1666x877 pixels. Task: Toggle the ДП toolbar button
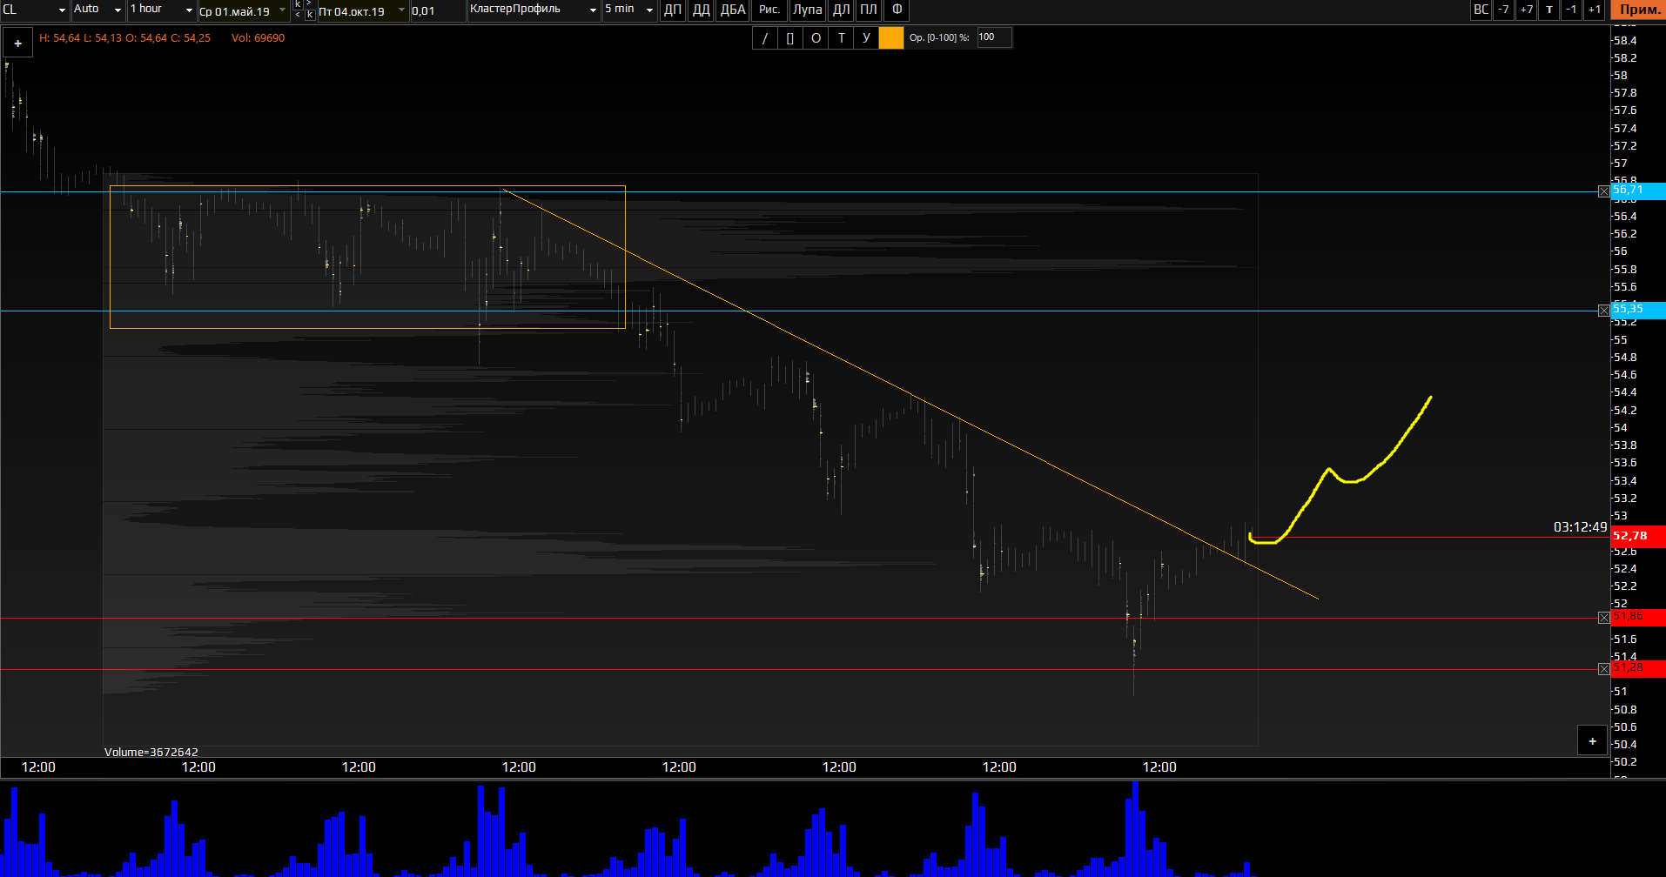pos(673,10)
